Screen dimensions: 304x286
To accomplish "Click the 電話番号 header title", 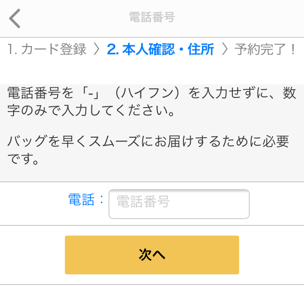I will [152, 17].
